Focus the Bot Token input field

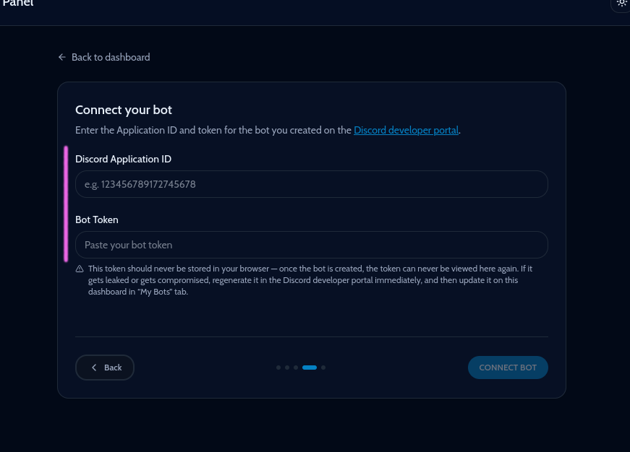[x=312, y=245]
